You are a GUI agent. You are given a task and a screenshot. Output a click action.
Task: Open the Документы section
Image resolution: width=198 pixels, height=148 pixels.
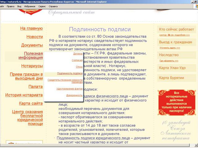32,45
